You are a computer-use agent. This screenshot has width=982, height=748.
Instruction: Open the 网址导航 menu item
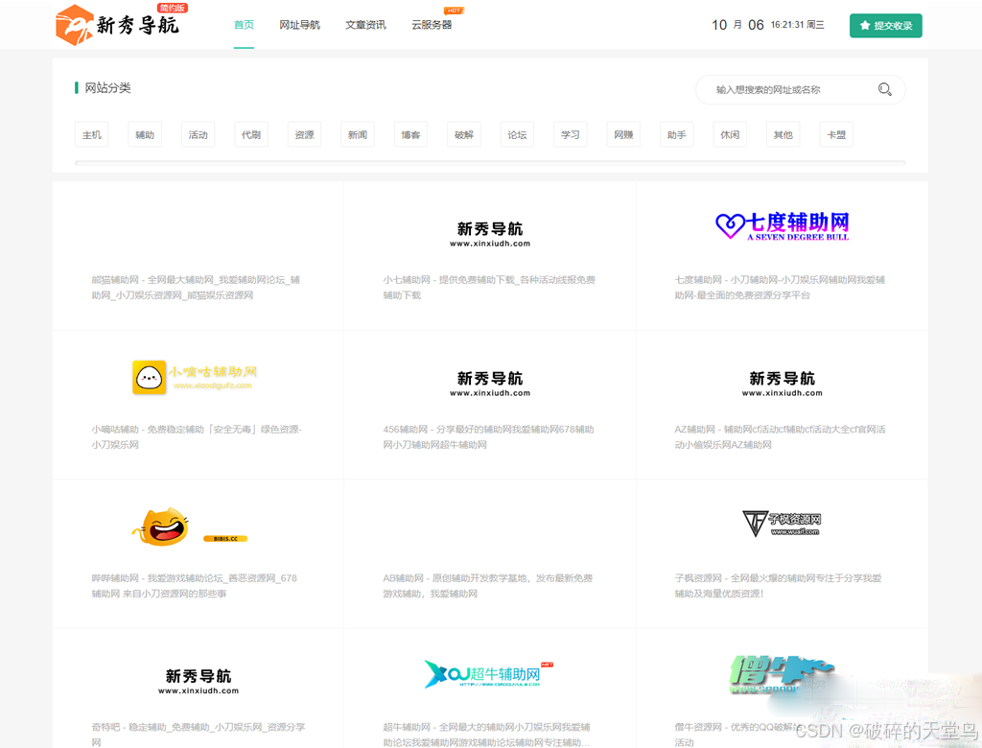[x=299, y=25]
